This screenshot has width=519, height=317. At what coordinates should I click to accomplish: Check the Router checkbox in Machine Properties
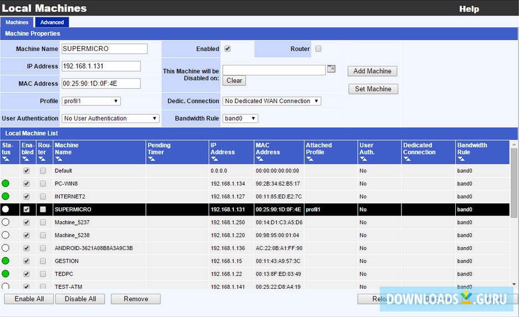click(x=318, y=49)
